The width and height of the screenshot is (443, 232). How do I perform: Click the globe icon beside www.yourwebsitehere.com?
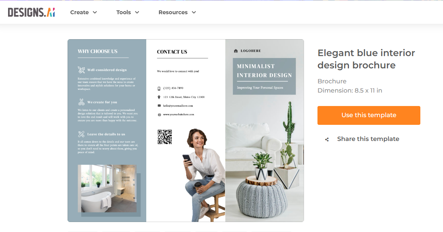[x=159, y=114]
